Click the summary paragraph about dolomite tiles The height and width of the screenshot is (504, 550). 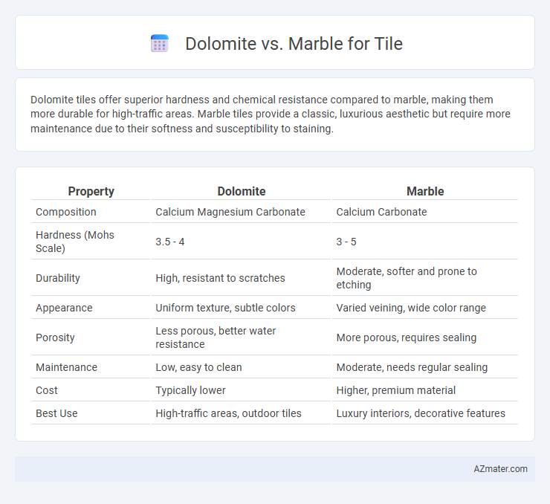[x=270, y=114]
